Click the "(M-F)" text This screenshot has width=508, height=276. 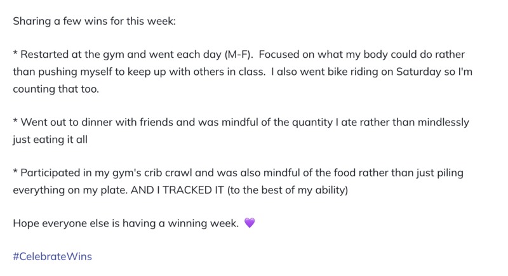[x=239, y=55]
